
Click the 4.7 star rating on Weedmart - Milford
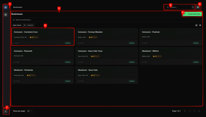157,56
